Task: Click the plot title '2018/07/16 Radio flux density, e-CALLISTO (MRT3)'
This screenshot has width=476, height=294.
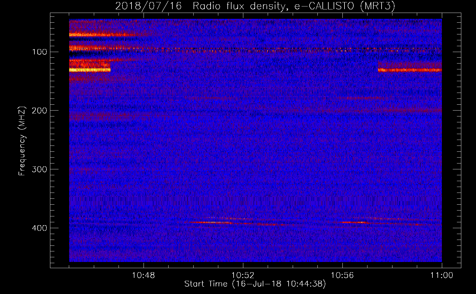Action: point(255,6)
